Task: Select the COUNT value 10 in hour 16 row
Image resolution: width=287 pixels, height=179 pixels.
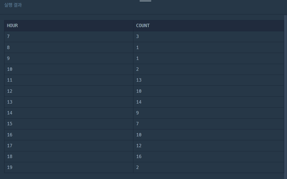Action: click(x=209, y=135)
